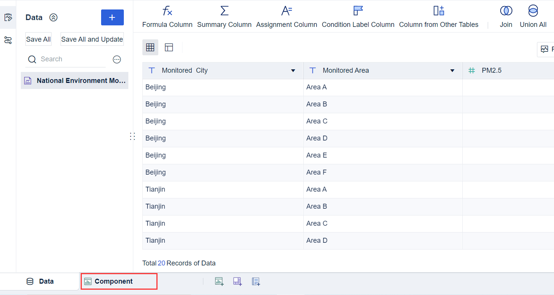
Task: Open the data lineage sidebar icon
Action: [x=8, y=40]
